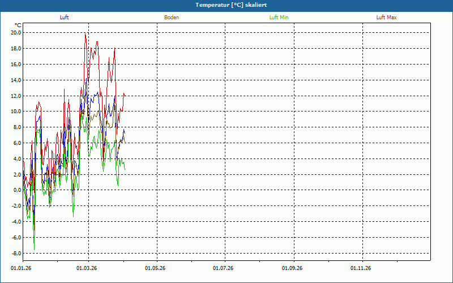The height and width of the screenshot is (283, 453).
Task: Click the 0,0 y-axis tick label
Action: [x=16, y=190]
